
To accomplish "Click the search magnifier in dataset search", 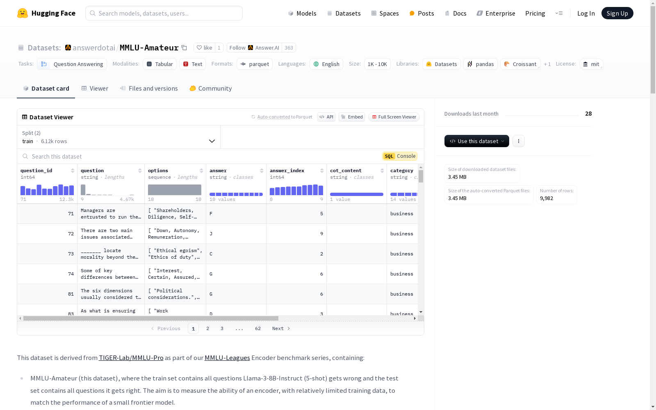I will (x=25, y=156).
